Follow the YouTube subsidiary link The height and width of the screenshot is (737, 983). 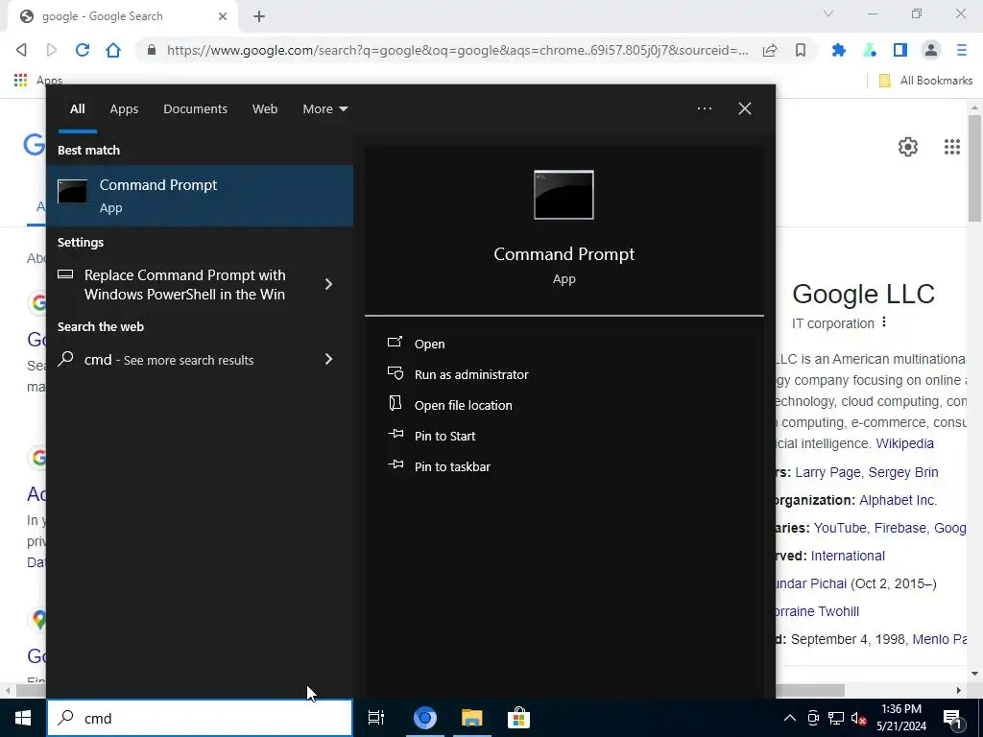pyautogui.click(x=840, y=528)
